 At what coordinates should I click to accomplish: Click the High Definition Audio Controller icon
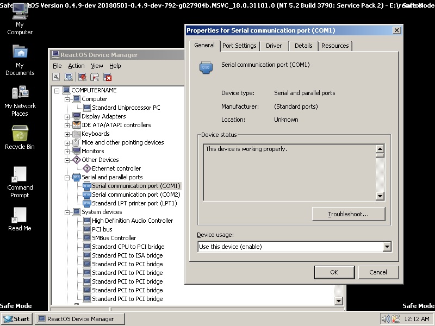87,221
